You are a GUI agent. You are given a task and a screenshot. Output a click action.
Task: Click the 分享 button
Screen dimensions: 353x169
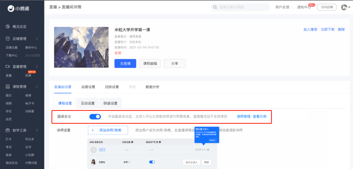[175, 63]
